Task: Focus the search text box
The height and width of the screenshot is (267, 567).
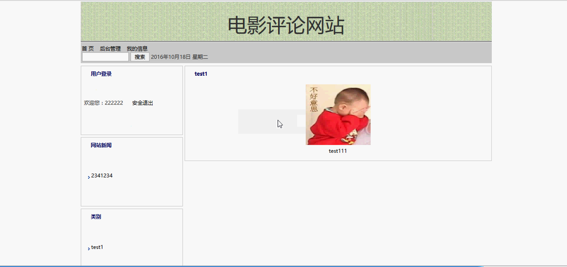Action: (x=105, y=57)
